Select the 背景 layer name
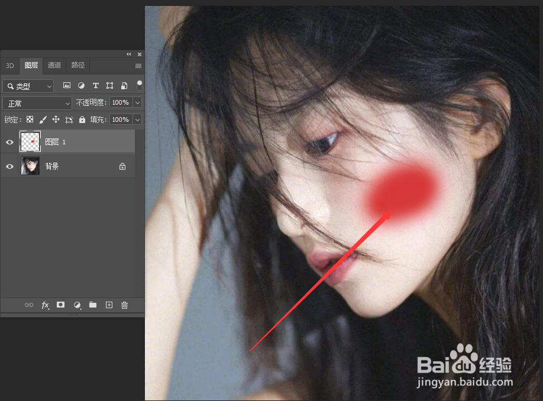Viewport: 543px width, 401px height. (52, 166)
